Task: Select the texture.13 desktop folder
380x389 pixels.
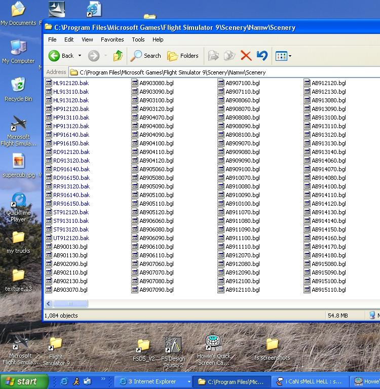Action: pyautogui.click(x=18, y=280)
